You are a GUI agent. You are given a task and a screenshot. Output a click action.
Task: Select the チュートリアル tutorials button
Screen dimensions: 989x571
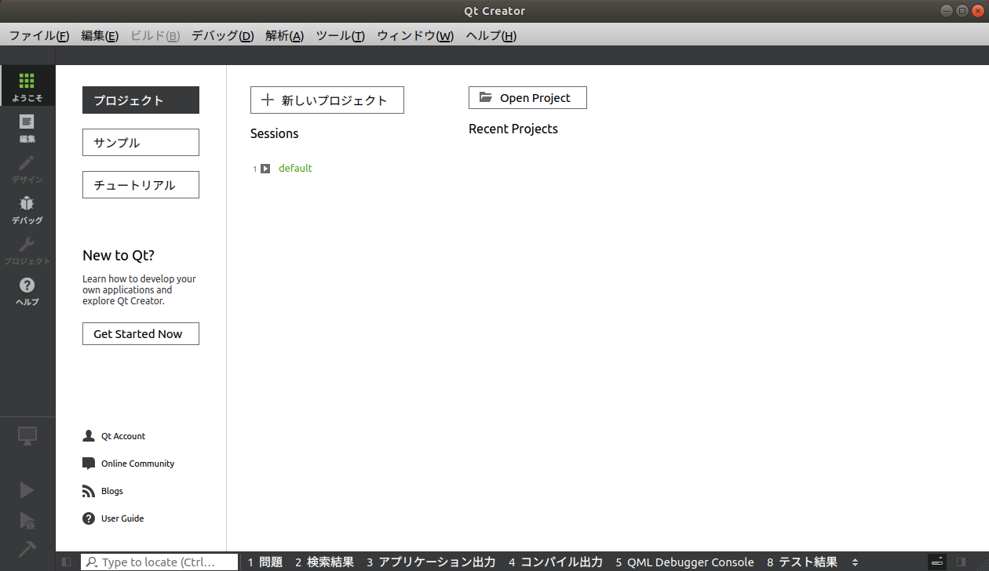click(x=141, y=185)
